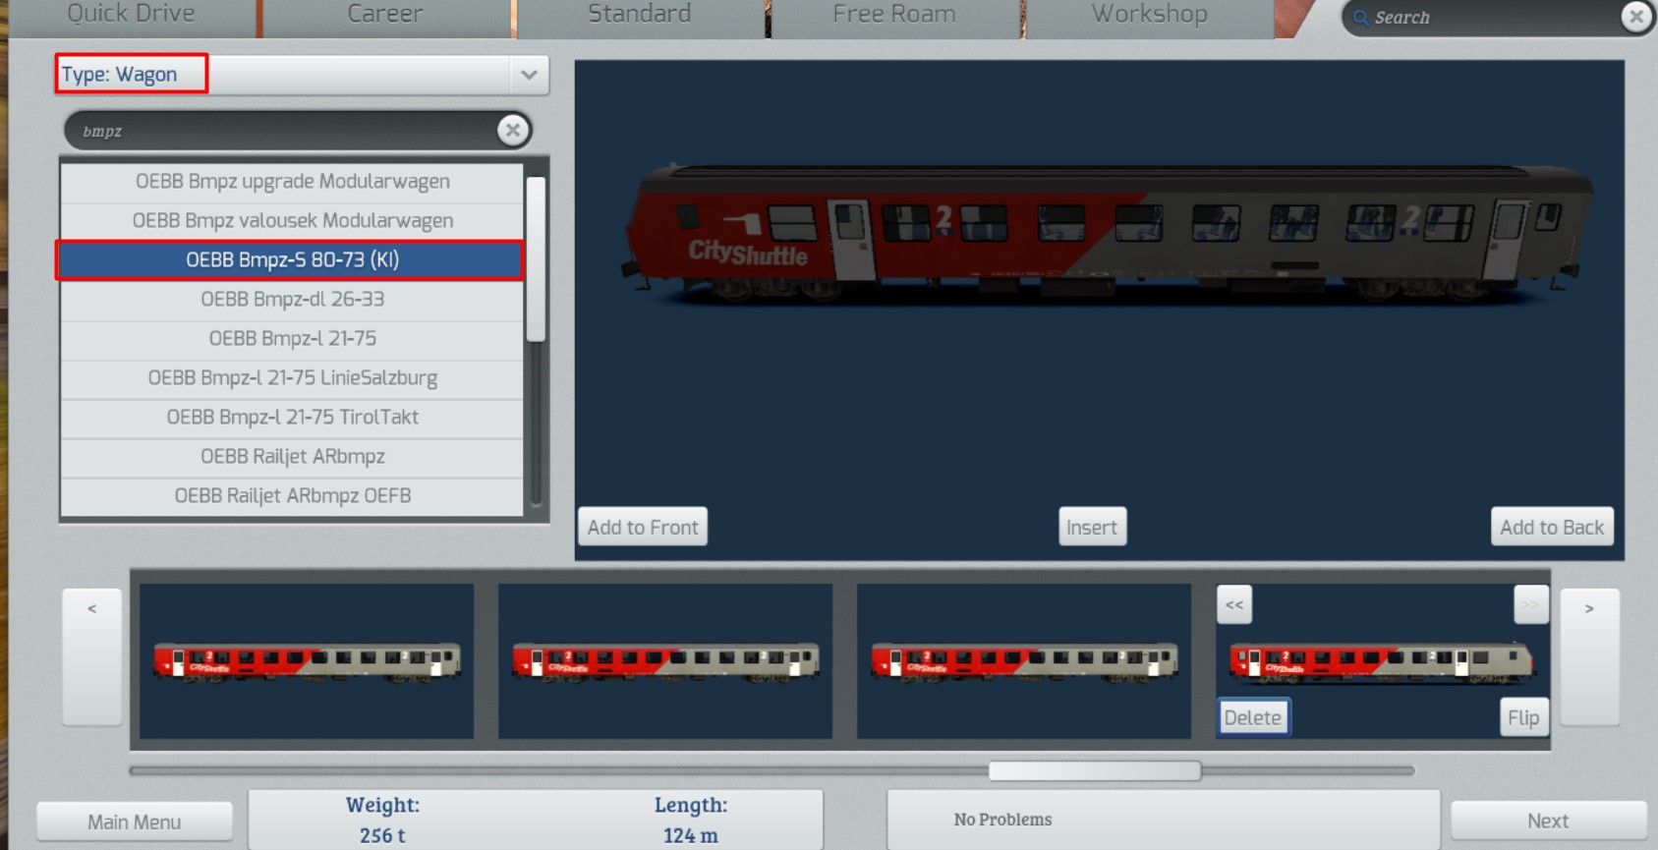This screenshot has height=850, width=1658.
Task: Select OEBB Bmpz valousek Modularwagen
Action: coord(292,221)
